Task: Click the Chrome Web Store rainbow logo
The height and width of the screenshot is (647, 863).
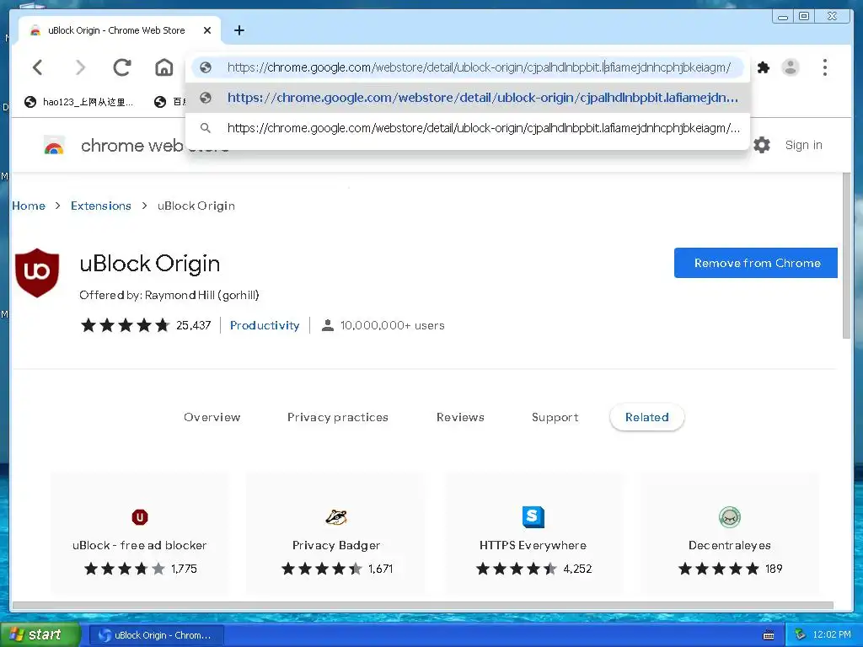Action: pyautogui.click(x=54, y=146)
